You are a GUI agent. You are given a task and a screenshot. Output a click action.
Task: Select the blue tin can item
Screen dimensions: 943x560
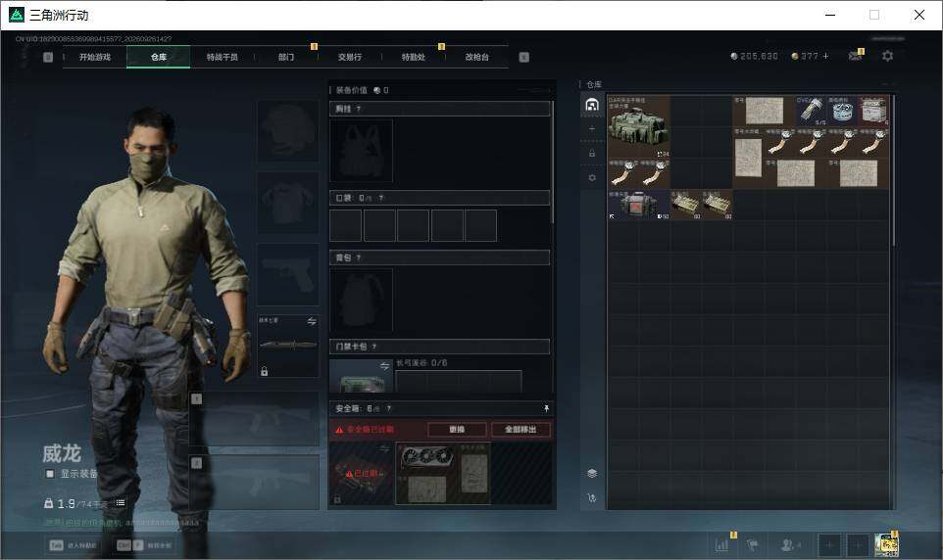[842, 111]
